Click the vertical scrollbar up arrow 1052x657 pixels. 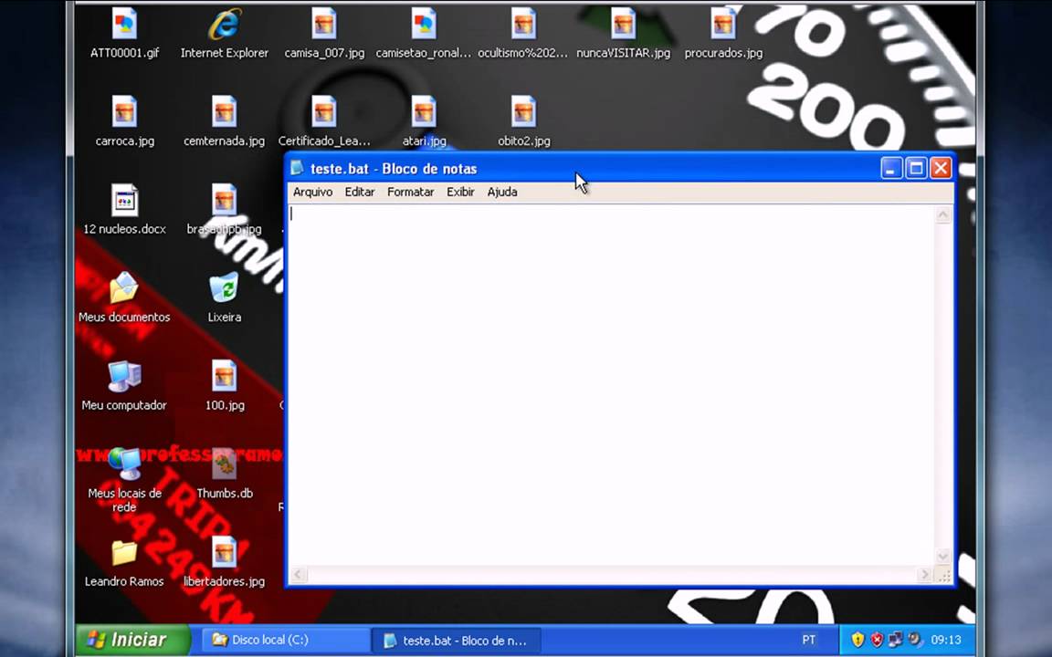(943, 215)
